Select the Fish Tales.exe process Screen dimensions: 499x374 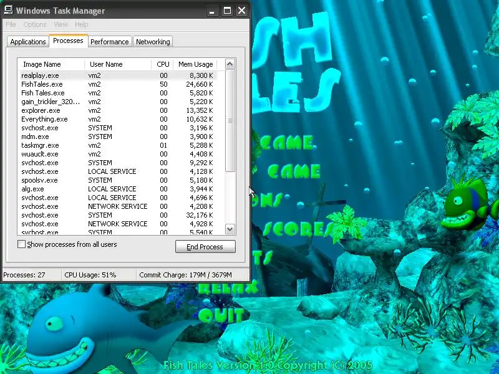117,93
